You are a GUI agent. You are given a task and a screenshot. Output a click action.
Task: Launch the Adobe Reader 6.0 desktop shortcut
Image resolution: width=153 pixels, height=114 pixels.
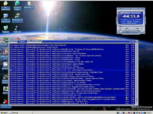point(4,55)
